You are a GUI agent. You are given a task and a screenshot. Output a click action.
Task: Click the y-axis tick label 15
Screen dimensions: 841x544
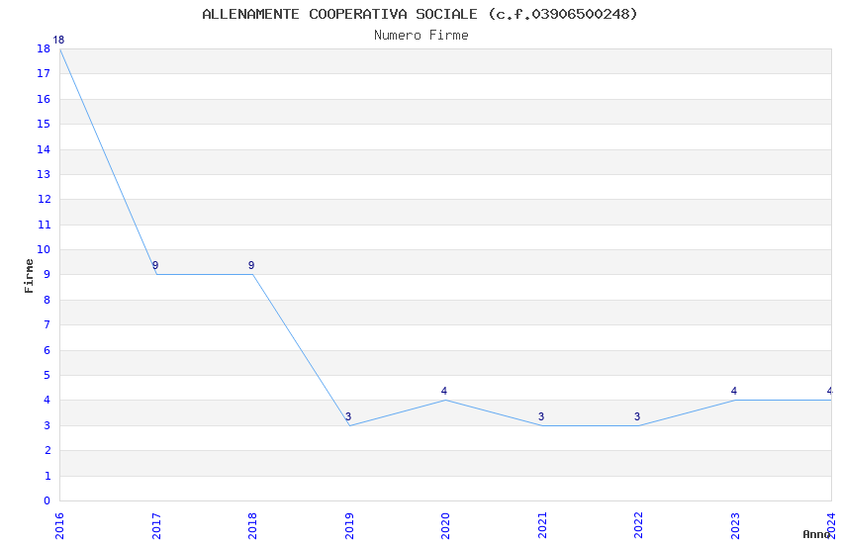[x=44, y=125]
